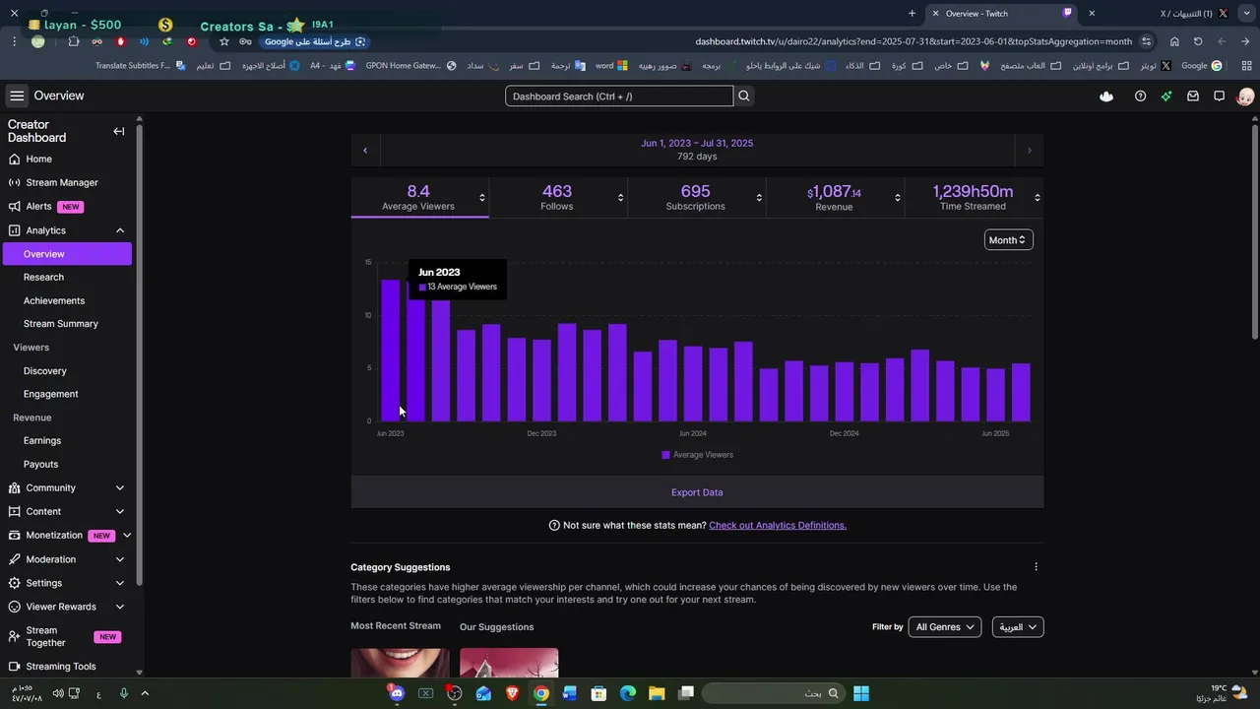
Task: Click the green sparkle icon in header
Action: point(1166,97)
